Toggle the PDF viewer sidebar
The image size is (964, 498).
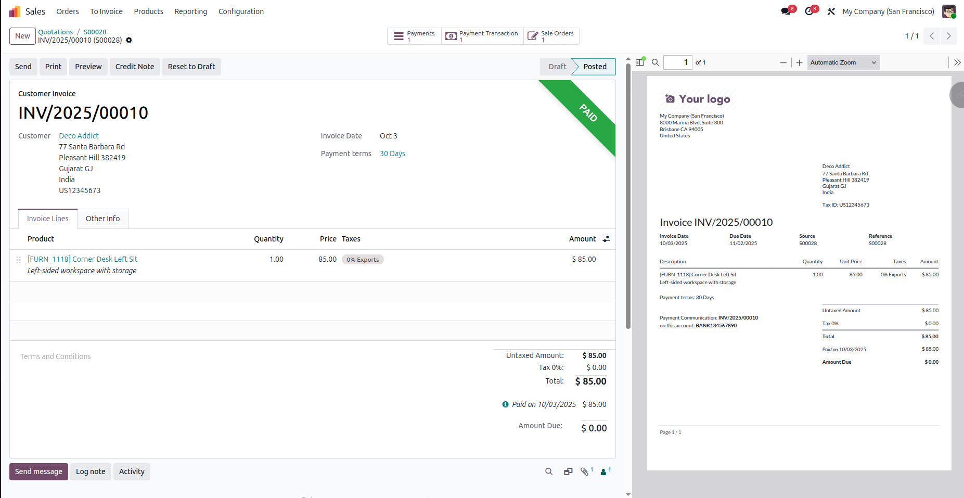tap(640, 62)
